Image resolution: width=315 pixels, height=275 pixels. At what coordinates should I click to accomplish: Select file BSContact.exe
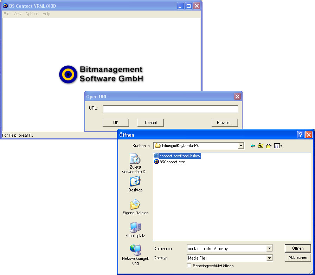pyautogui.click(x=169, y=162)
